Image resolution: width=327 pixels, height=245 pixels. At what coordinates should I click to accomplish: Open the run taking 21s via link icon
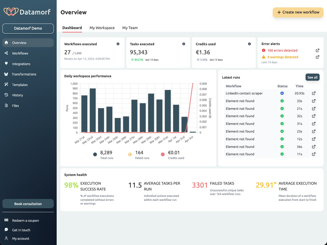(x=314, y=108)
